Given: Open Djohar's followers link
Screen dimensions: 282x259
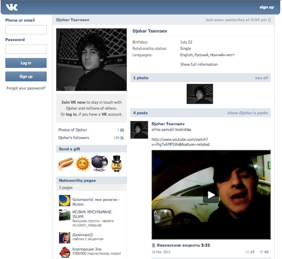Looking at the screenshot, I should pos(74,138).
